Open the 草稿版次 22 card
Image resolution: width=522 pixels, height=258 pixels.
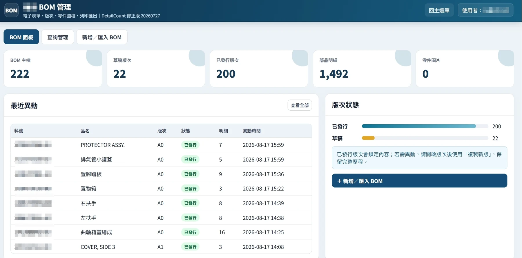pos(156,69)
